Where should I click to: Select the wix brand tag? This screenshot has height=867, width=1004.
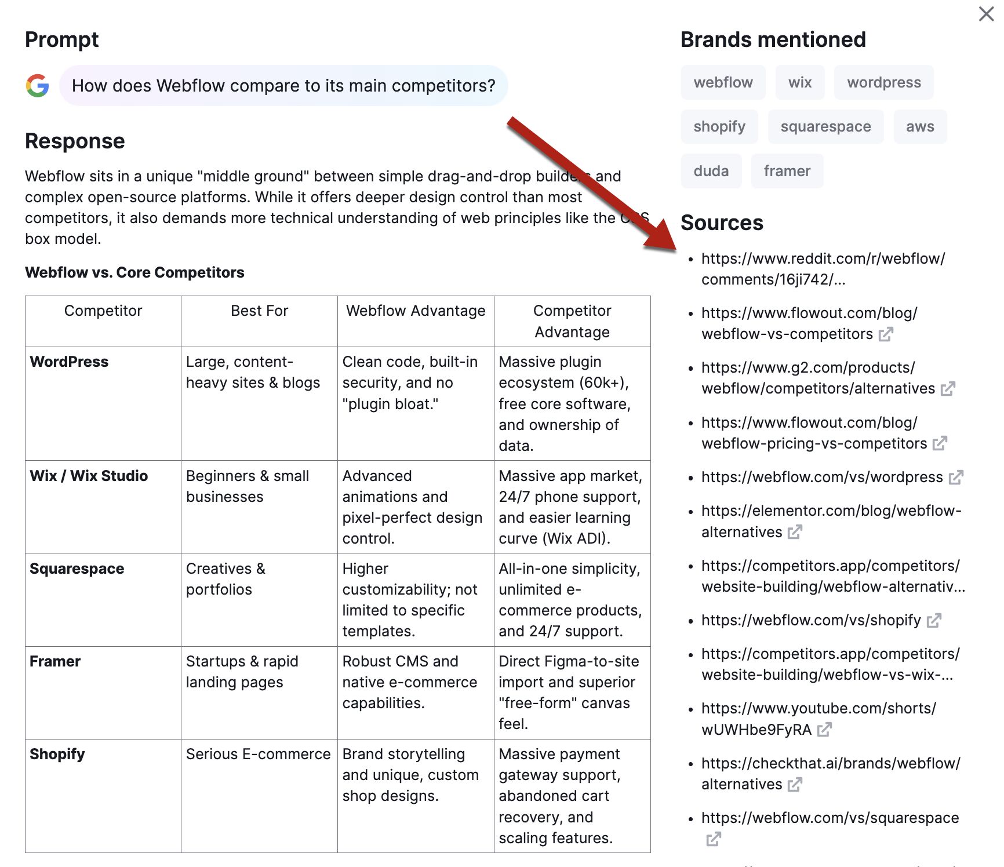799,82
